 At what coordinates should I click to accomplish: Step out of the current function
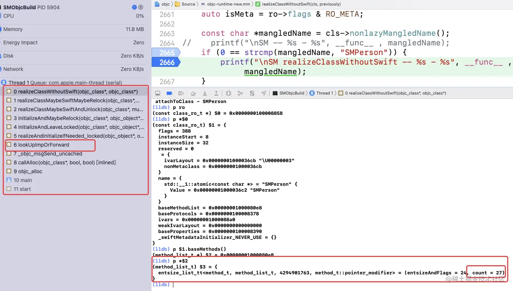216,93
